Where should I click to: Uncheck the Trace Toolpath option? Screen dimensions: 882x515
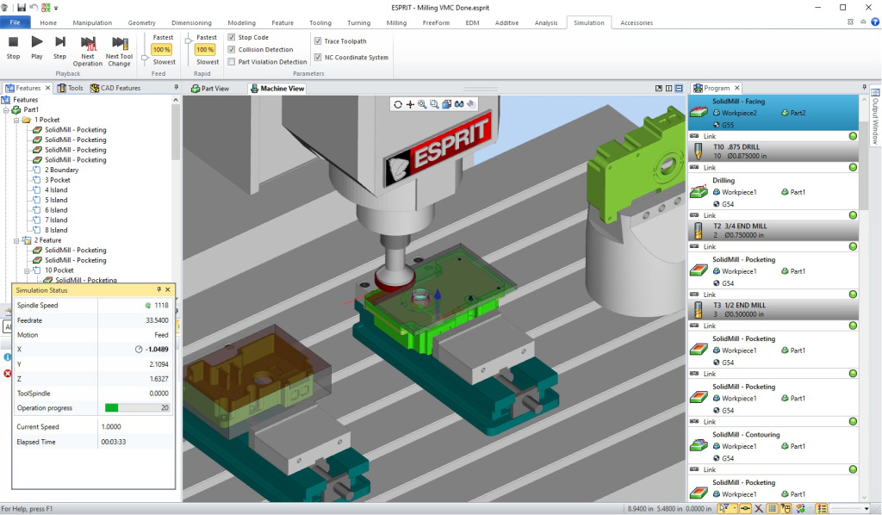tap(319, 41)
